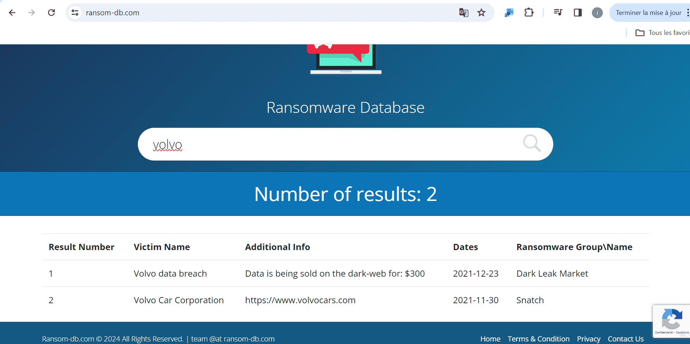This screenshot has width=690, height=344.
Task: Open the media control icon
Action: pos(558,13)
